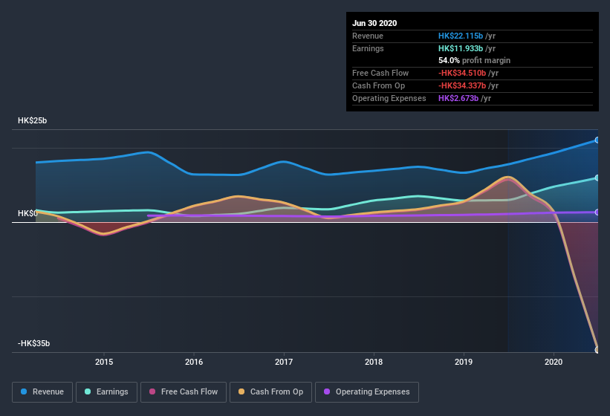Toggle the Revenue series legend button
Image resolution: width=610 pixels, height=416 pixels.
(42, 392)
